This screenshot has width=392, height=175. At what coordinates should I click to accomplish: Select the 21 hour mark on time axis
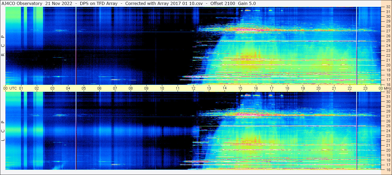pyautogui.click(x=334, y=88)
